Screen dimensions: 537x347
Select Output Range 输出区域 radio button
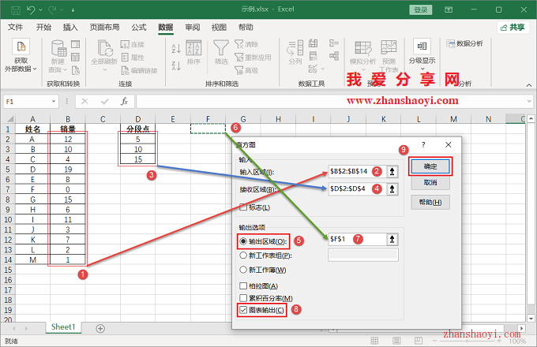243,241
